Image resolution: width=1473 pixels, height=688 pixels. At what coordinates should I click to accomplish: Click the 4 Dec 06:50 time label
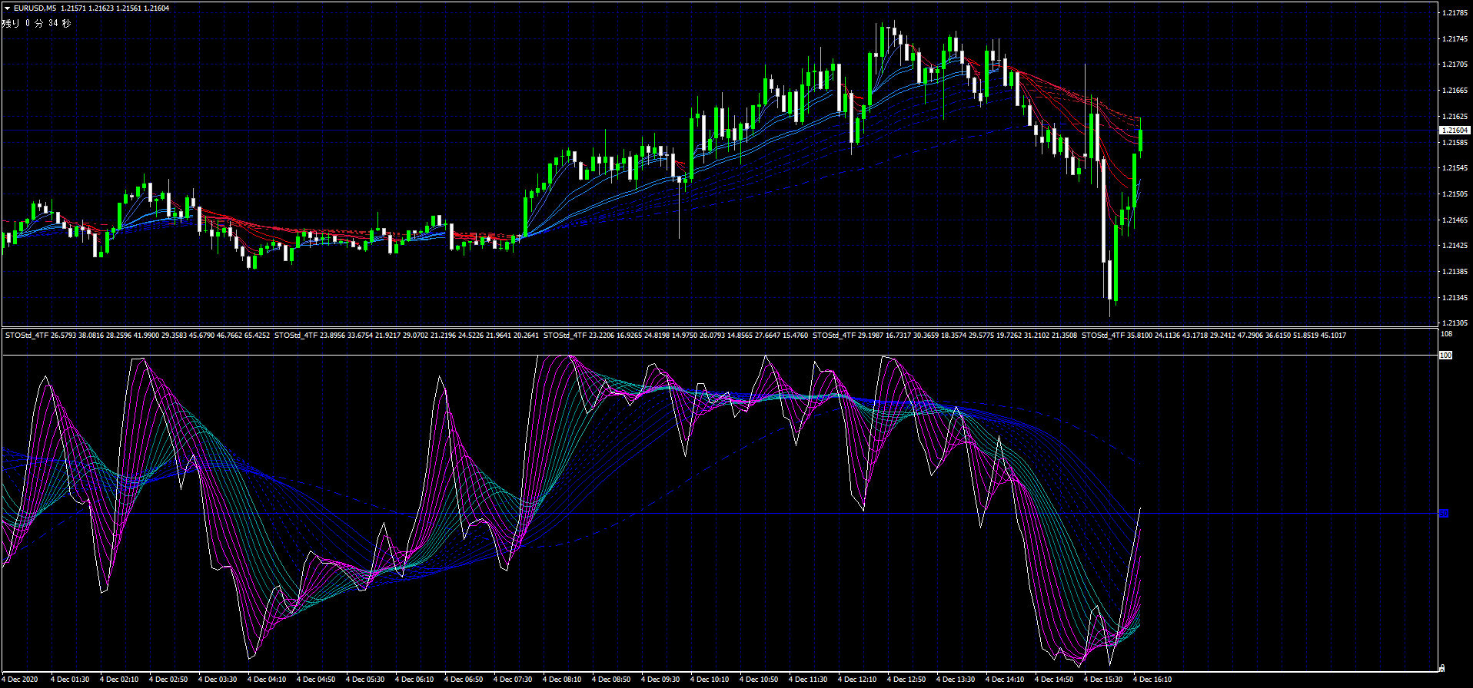[x=464, y=680]
